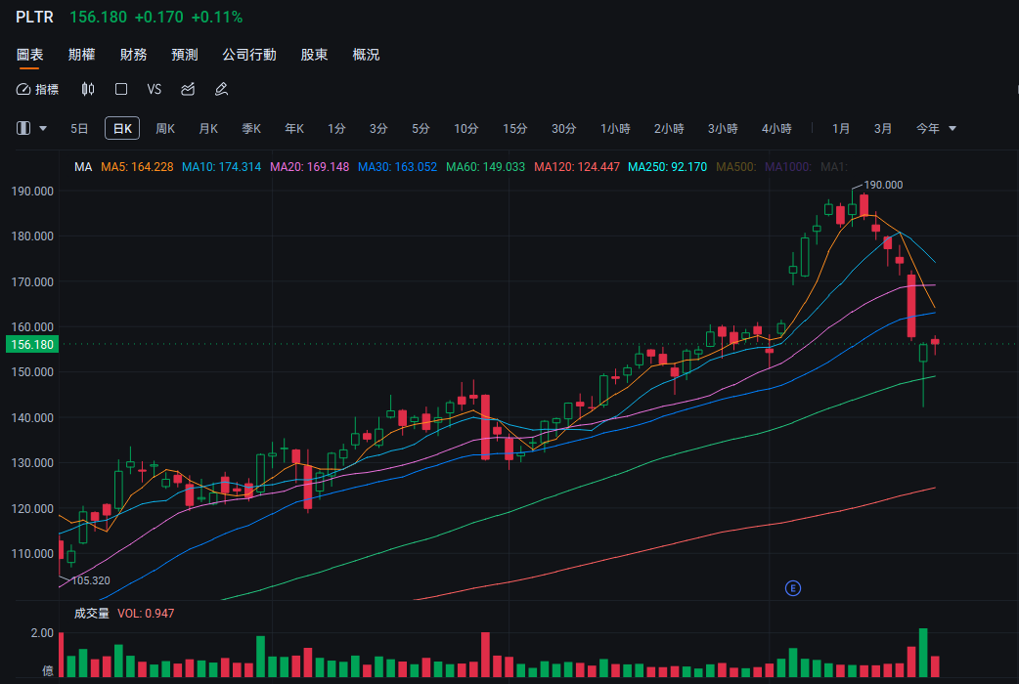
Task: Open the 指標 indicators panel
Action: pyautogui.click(x=36, y=89)
